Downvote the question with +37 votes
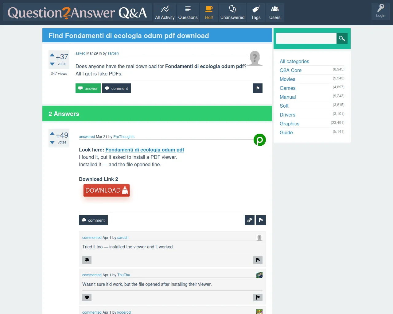Screen dimensions: 393x314 [52, 64]
